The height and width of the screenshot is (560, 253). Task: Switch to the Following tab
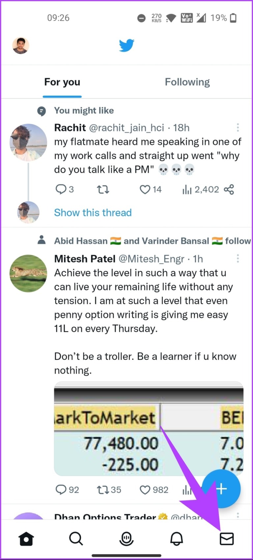(x=187, y=82)
